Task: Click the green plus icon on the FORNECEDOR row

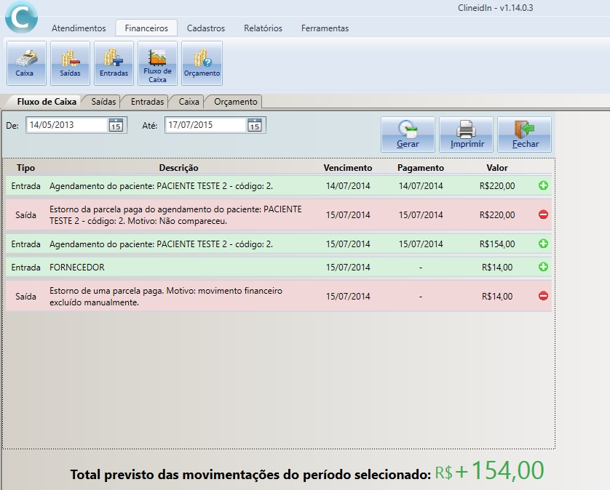Action: 545,267
